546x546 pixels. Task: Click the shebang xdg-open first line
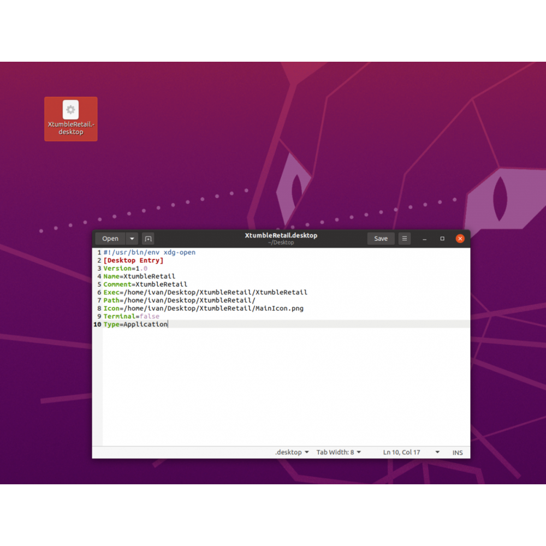click(x=150, y=252)
